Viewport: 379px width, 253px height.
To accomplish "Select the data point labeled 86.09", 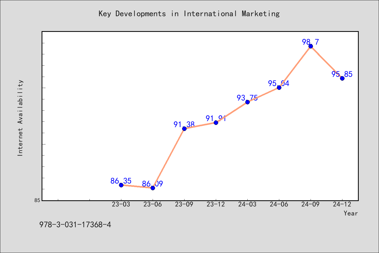I will 153,188.
